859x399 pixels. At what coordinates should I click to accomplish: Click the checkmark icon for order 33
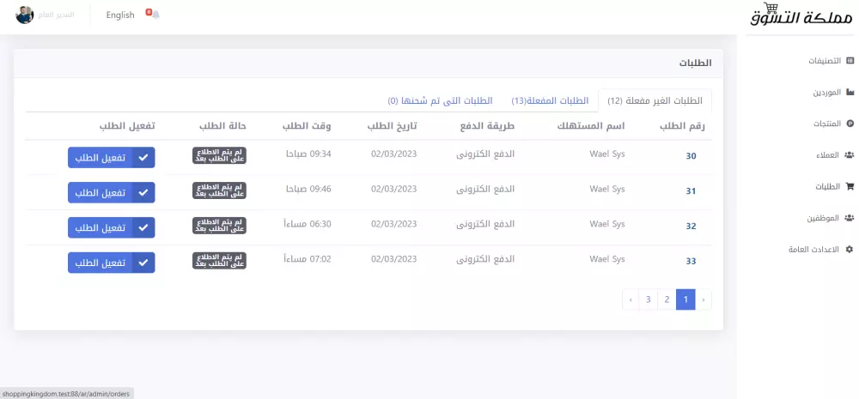143,263
